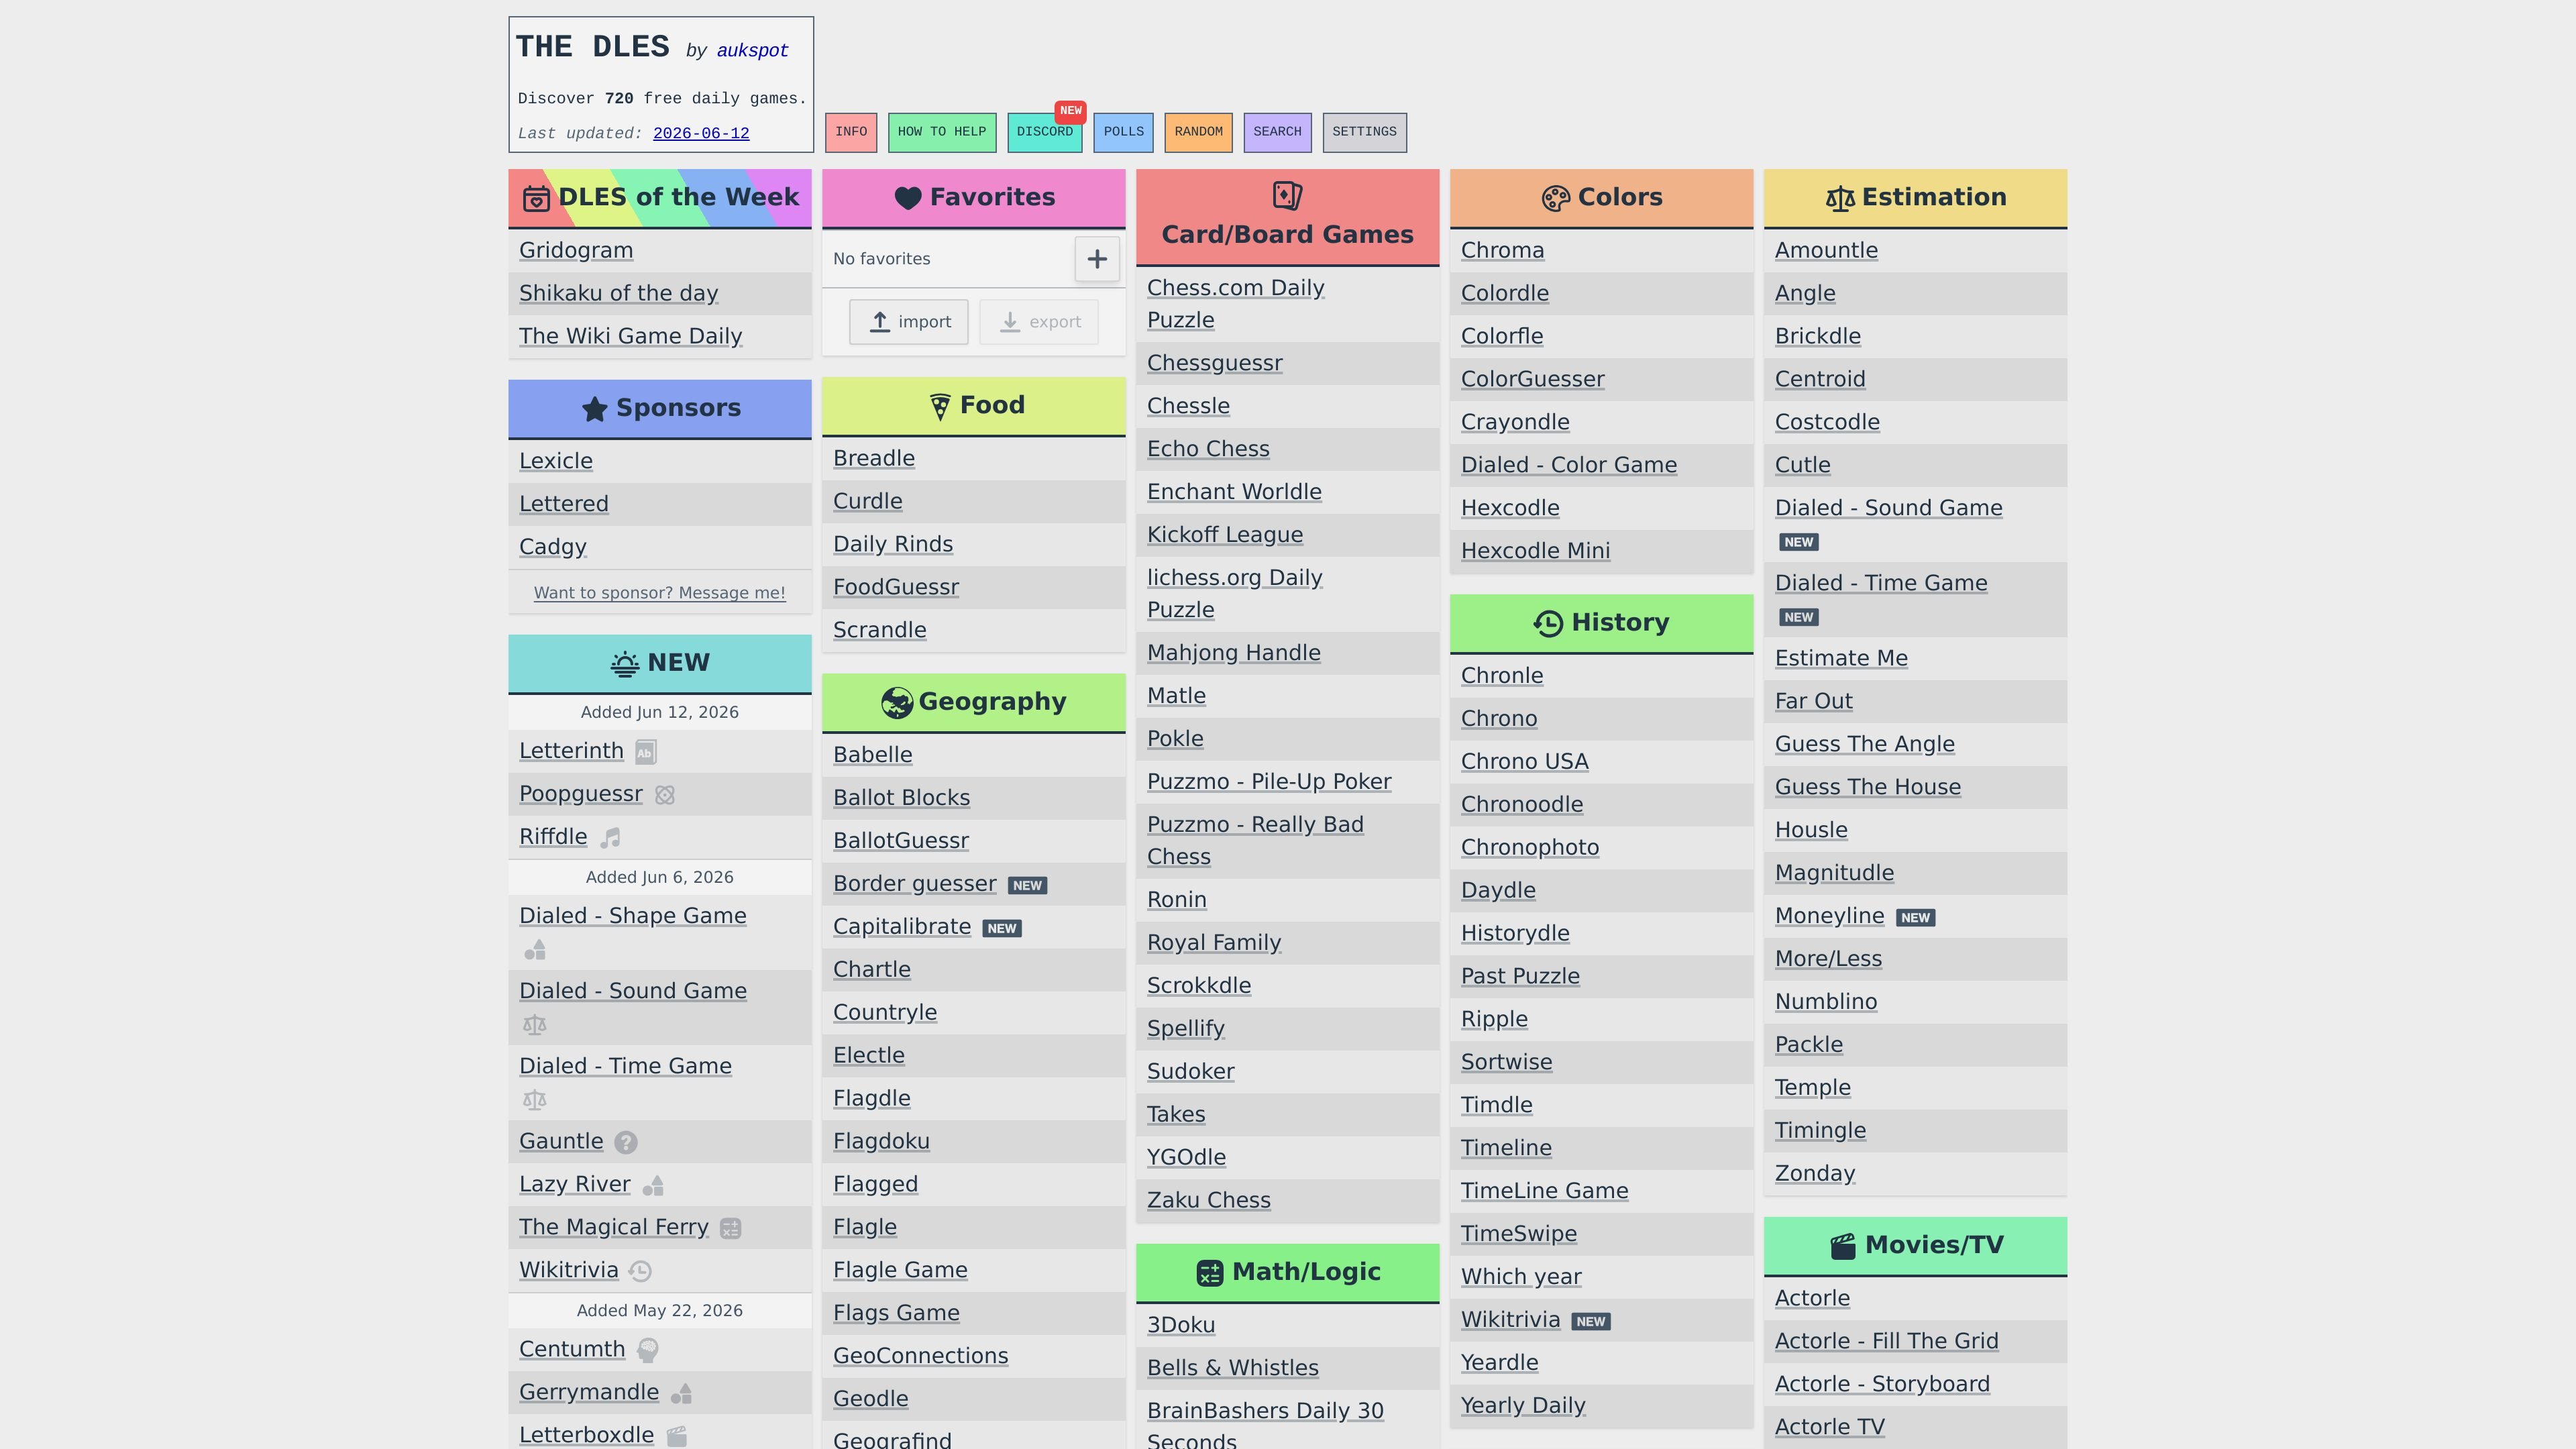The width and height of the screenshot is (2576, 1449).
Task: Import favorites with the import button
Action: 908,322
